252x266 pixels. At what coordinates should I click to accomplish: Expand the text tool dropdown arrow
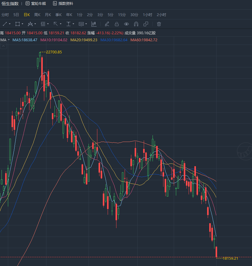click(x=73, y=24)
